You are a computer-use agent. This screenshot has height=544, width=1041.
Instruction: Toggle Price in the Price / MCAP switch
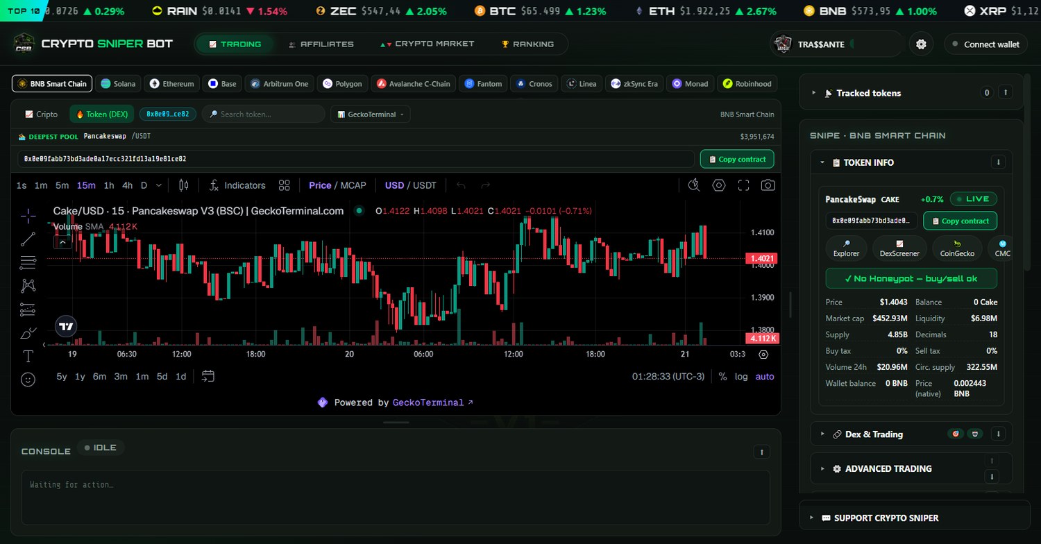click(x=320, y=185)
